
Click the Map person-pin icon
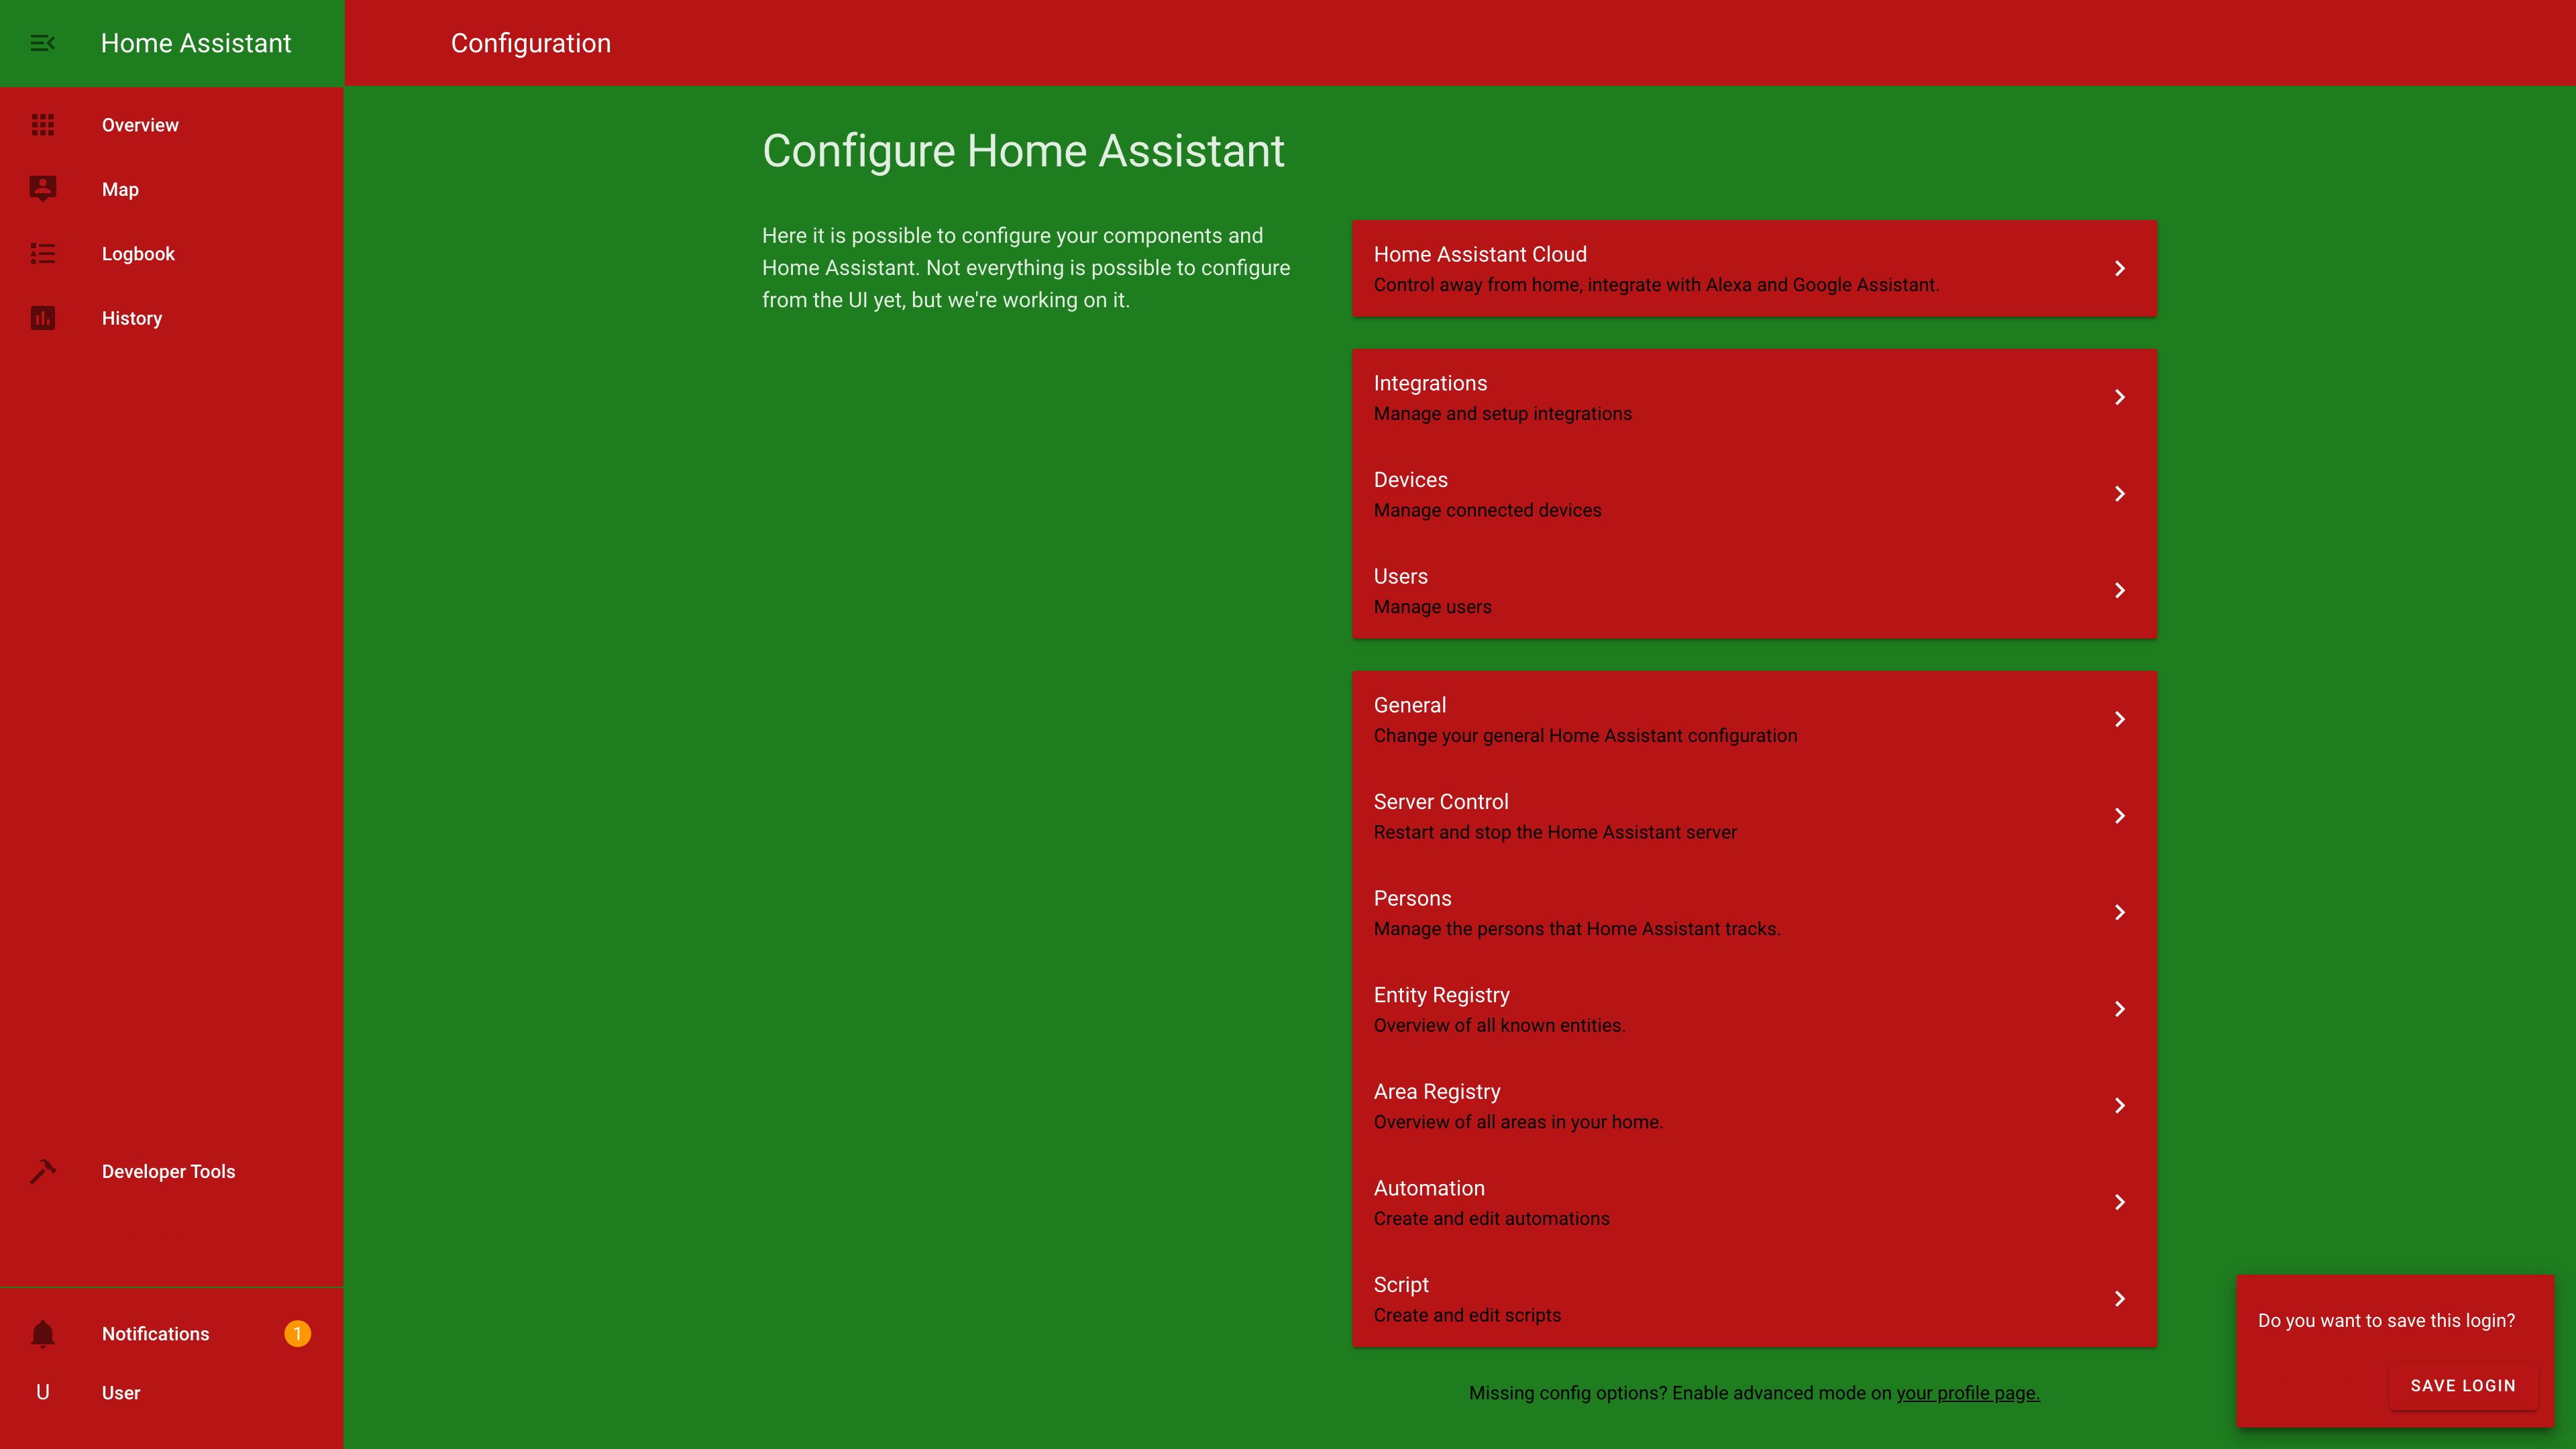(42, 189)
